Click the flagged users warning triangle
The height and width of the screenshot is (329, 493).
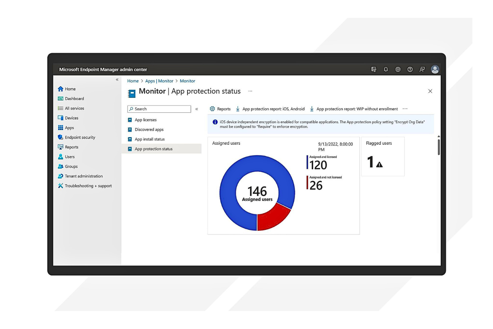point(379,164)
